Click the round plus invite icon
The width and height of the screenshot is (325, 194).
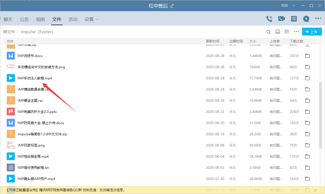click(306, 19)
